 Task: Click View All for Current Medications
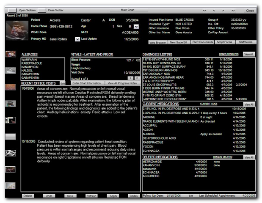249,104
